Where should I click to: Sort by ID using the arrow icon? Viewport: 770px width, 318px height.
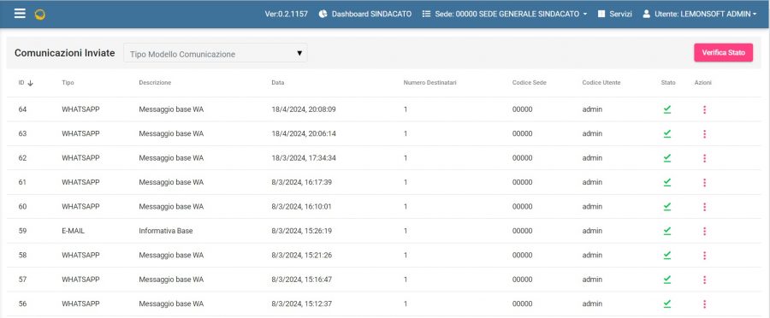31,84
